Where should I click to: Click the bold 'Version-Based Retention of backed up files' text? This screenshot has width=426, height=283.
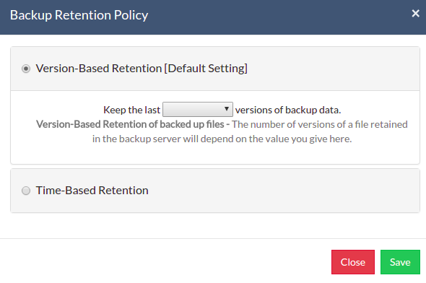tap(130, 124)
